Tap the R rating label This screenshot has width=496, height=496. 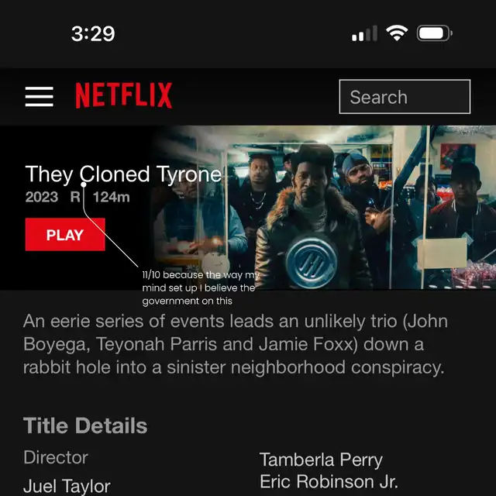tap(75, 197)
